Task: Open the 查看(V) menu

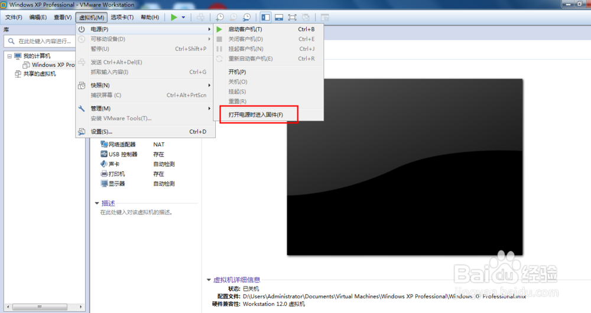Action: coord(63,17)
